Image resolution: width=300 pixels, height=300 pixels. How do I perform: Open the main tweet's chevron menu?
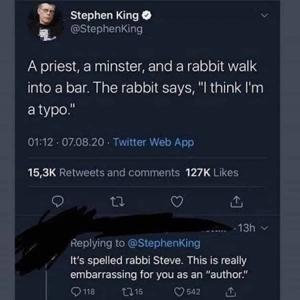pos(264,16)
